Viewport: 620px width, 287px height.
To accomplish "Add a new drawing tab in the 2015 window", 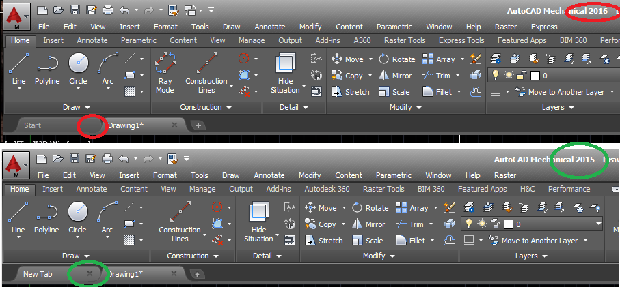I will click(x=198, y=274).
